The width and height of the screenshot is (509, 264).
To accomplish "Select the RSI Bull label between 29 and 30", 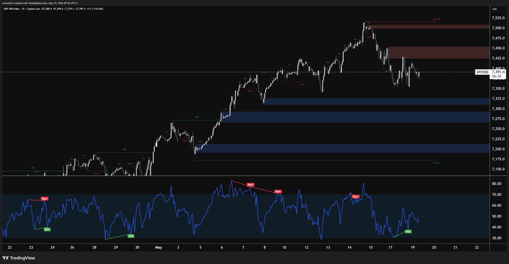I will 131,236.
